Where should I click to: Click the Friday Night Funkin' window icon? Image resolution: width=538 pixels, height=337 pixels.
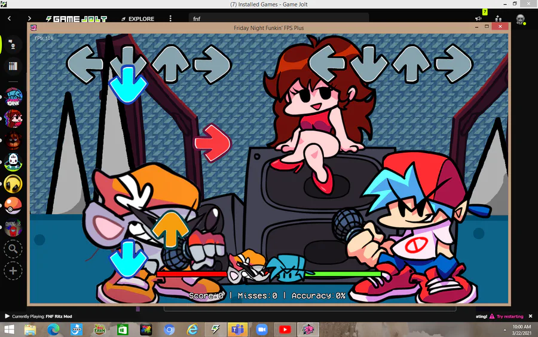click(x=33, y=28)
